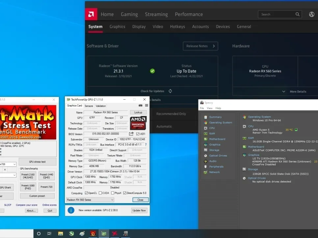Screen dimensions: 318x238
Task: Click the Lookup button in GPU-Z
Action: click(138, 112)
